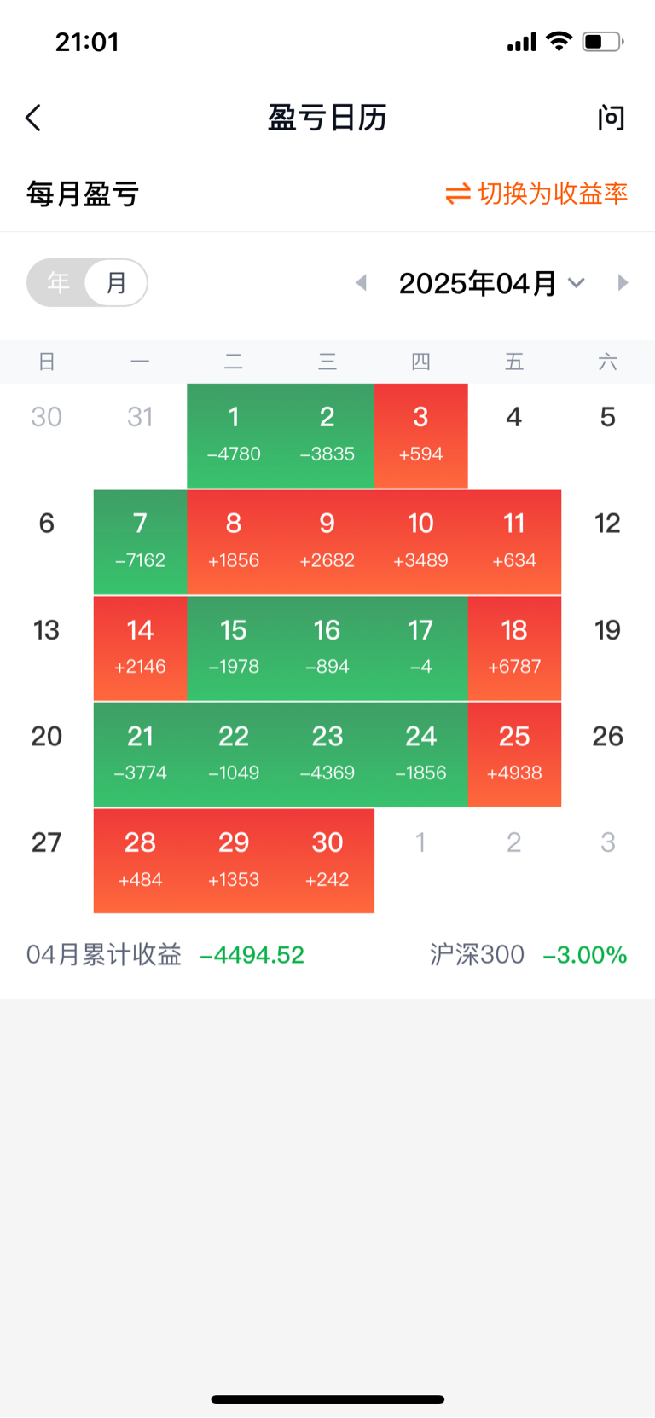Tap the swap arrows icon beside 切换为收益率

[458, 194]
